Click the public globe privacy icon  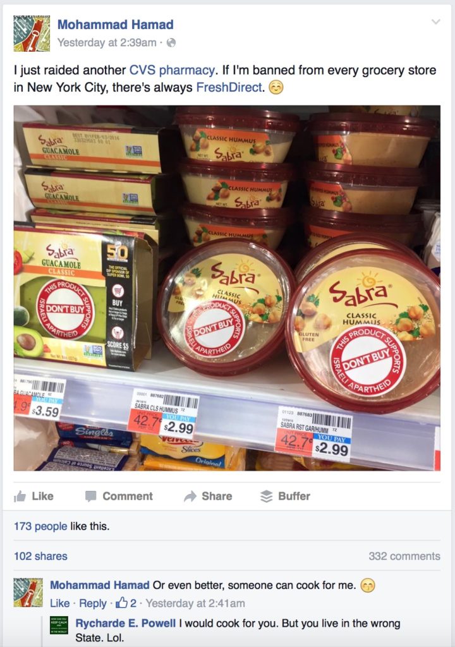[x=171, y=42]
